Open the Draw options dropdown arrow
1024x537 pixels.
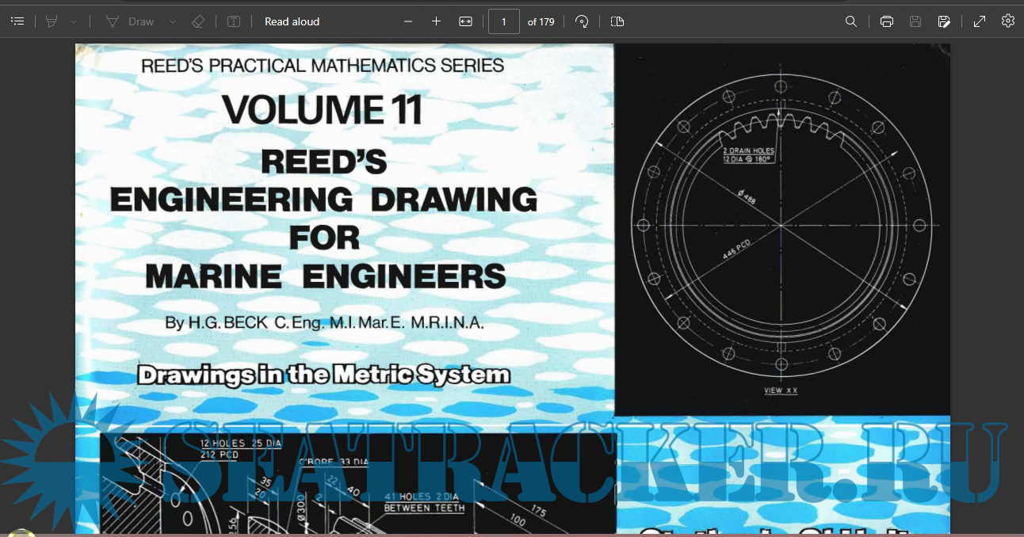[173, 21]
